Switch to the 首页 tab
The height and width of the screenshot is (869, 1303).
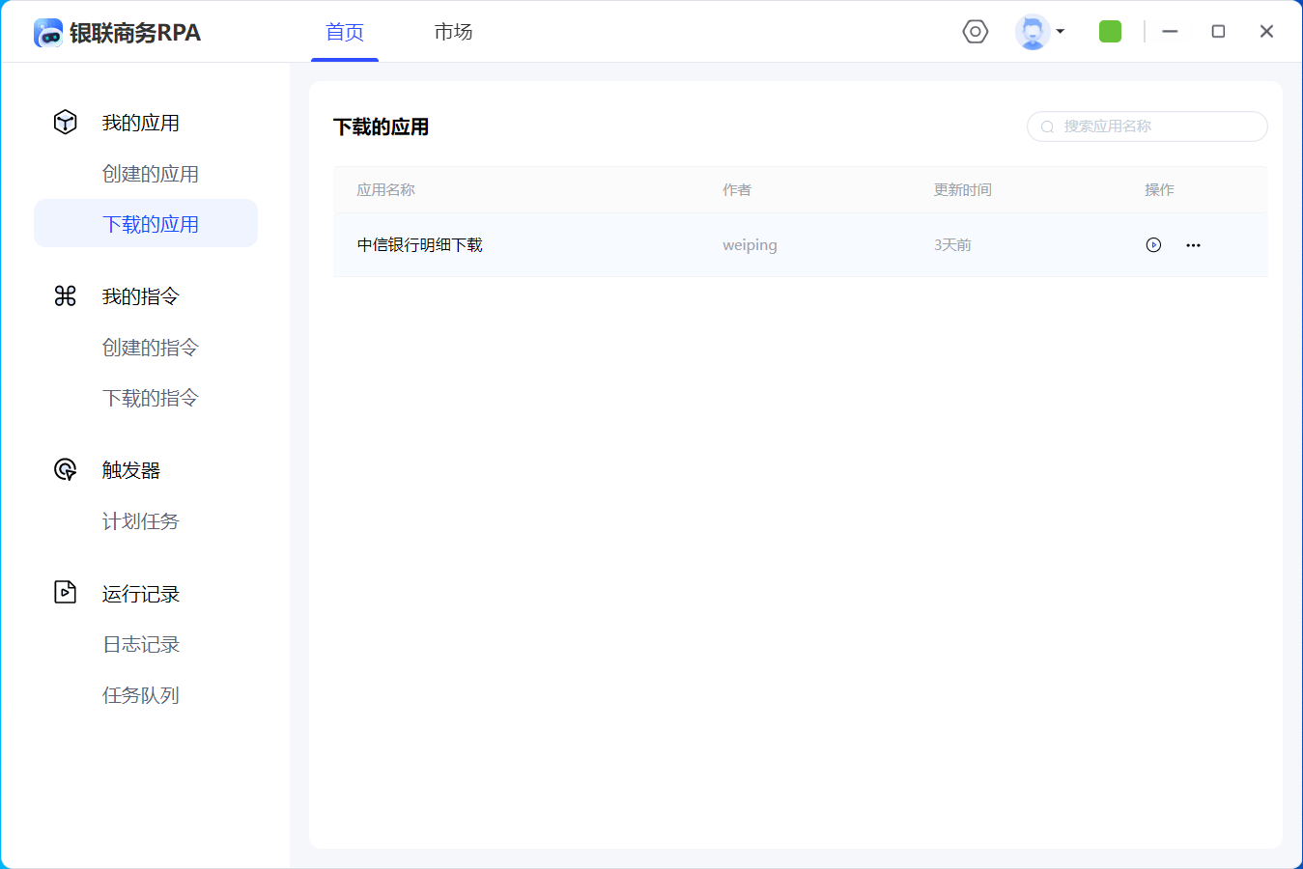345,32
